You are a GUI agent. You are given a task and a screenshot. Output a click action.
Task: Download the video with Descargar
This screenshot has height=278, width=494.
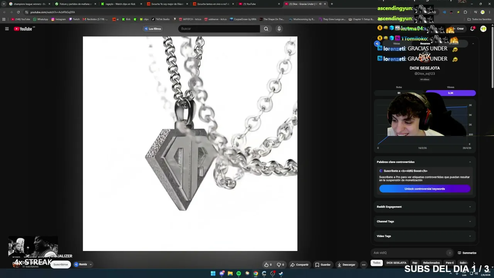[346, 264]
